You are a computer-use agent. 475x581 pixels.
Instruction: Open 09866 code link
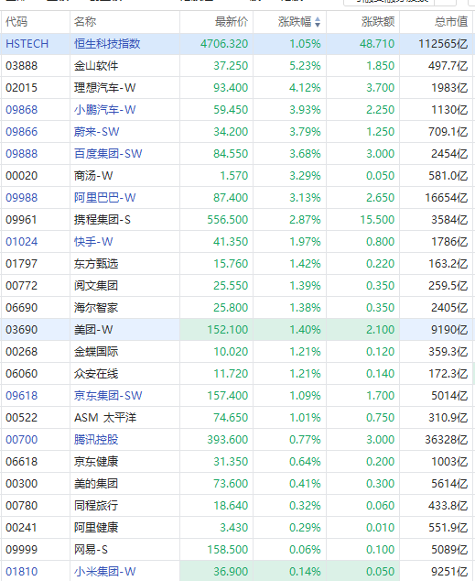coord(21,132)
